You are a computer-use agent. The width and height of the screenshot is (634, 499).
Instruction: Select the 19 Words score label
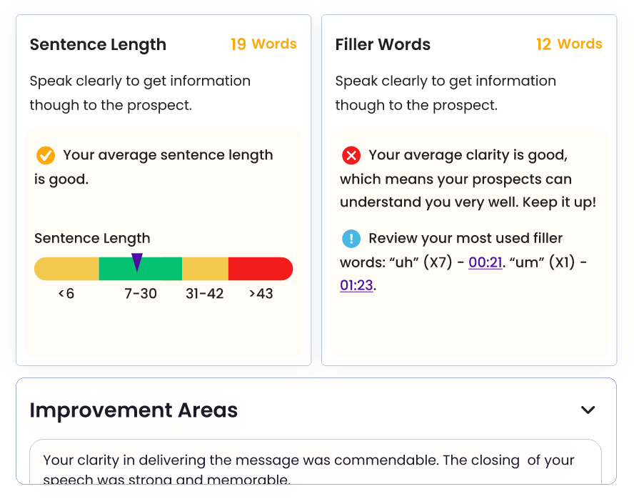263,44
